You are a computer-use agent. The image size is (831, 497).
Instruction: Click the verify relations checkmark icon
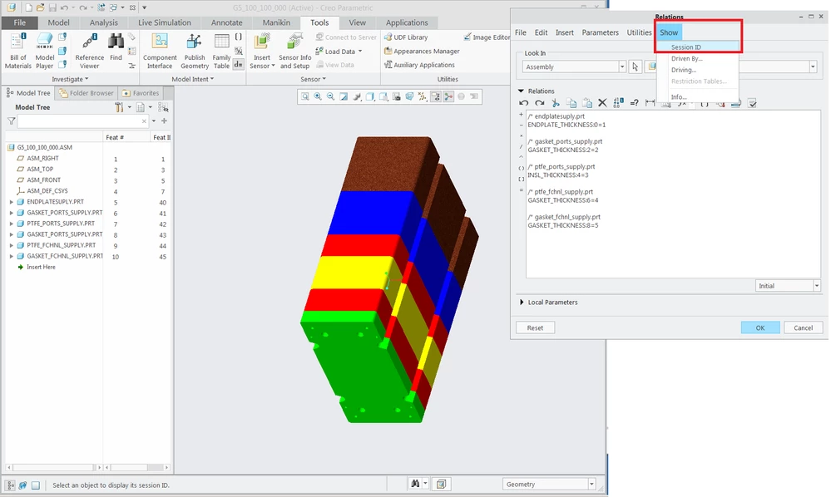coord(752,103)
